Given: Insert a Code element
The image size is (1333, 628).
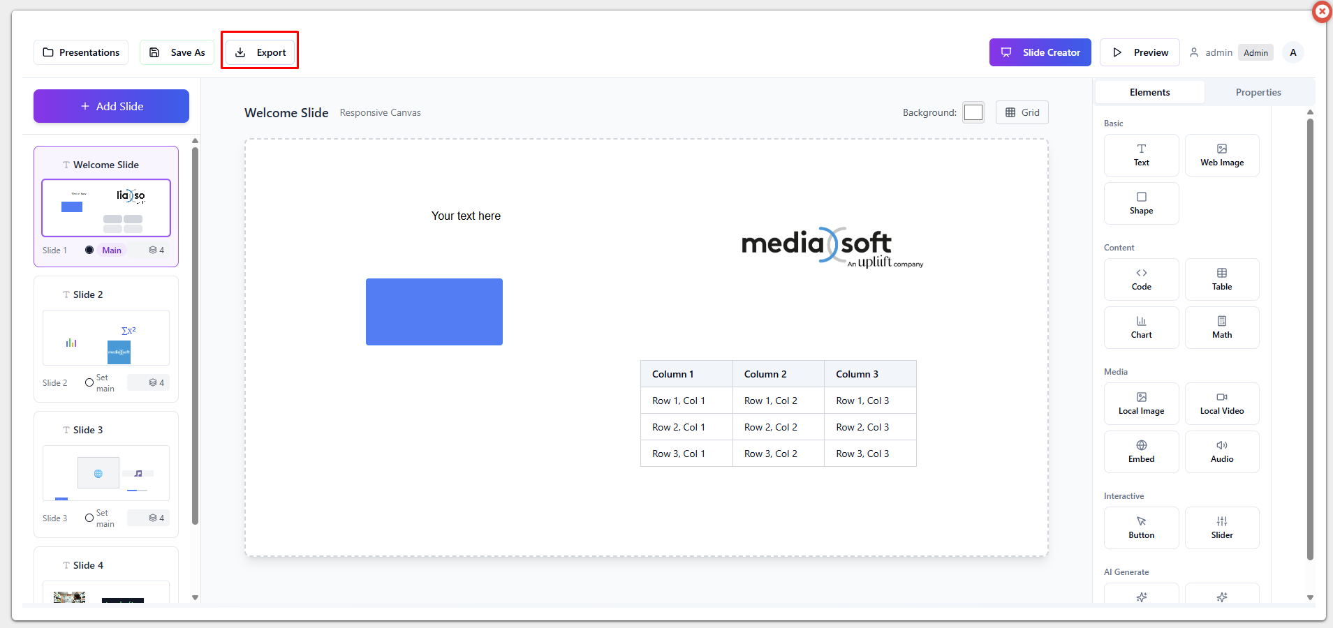Looking at the screenshot, I should [1141, 279].
